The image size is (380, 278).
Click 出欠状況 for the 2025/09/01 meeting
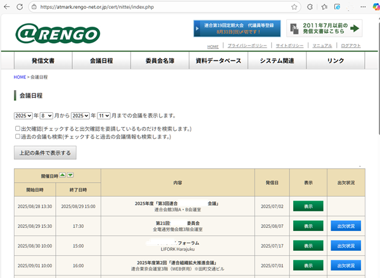click(346, 265)
